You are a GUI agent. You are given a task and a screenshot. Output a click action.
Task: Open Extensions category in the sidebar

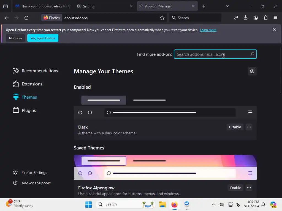click(28, 84)
